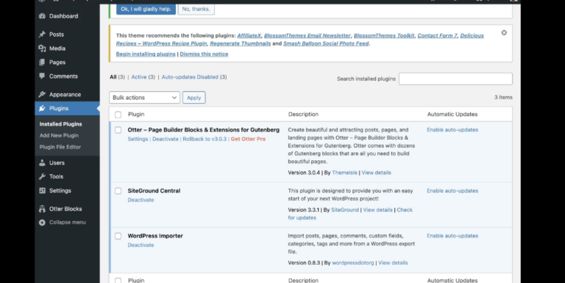Click 'Ok, I will gladly help.' button
The image size is (565, 283).
pyautogui.click(x=146, y=9)
